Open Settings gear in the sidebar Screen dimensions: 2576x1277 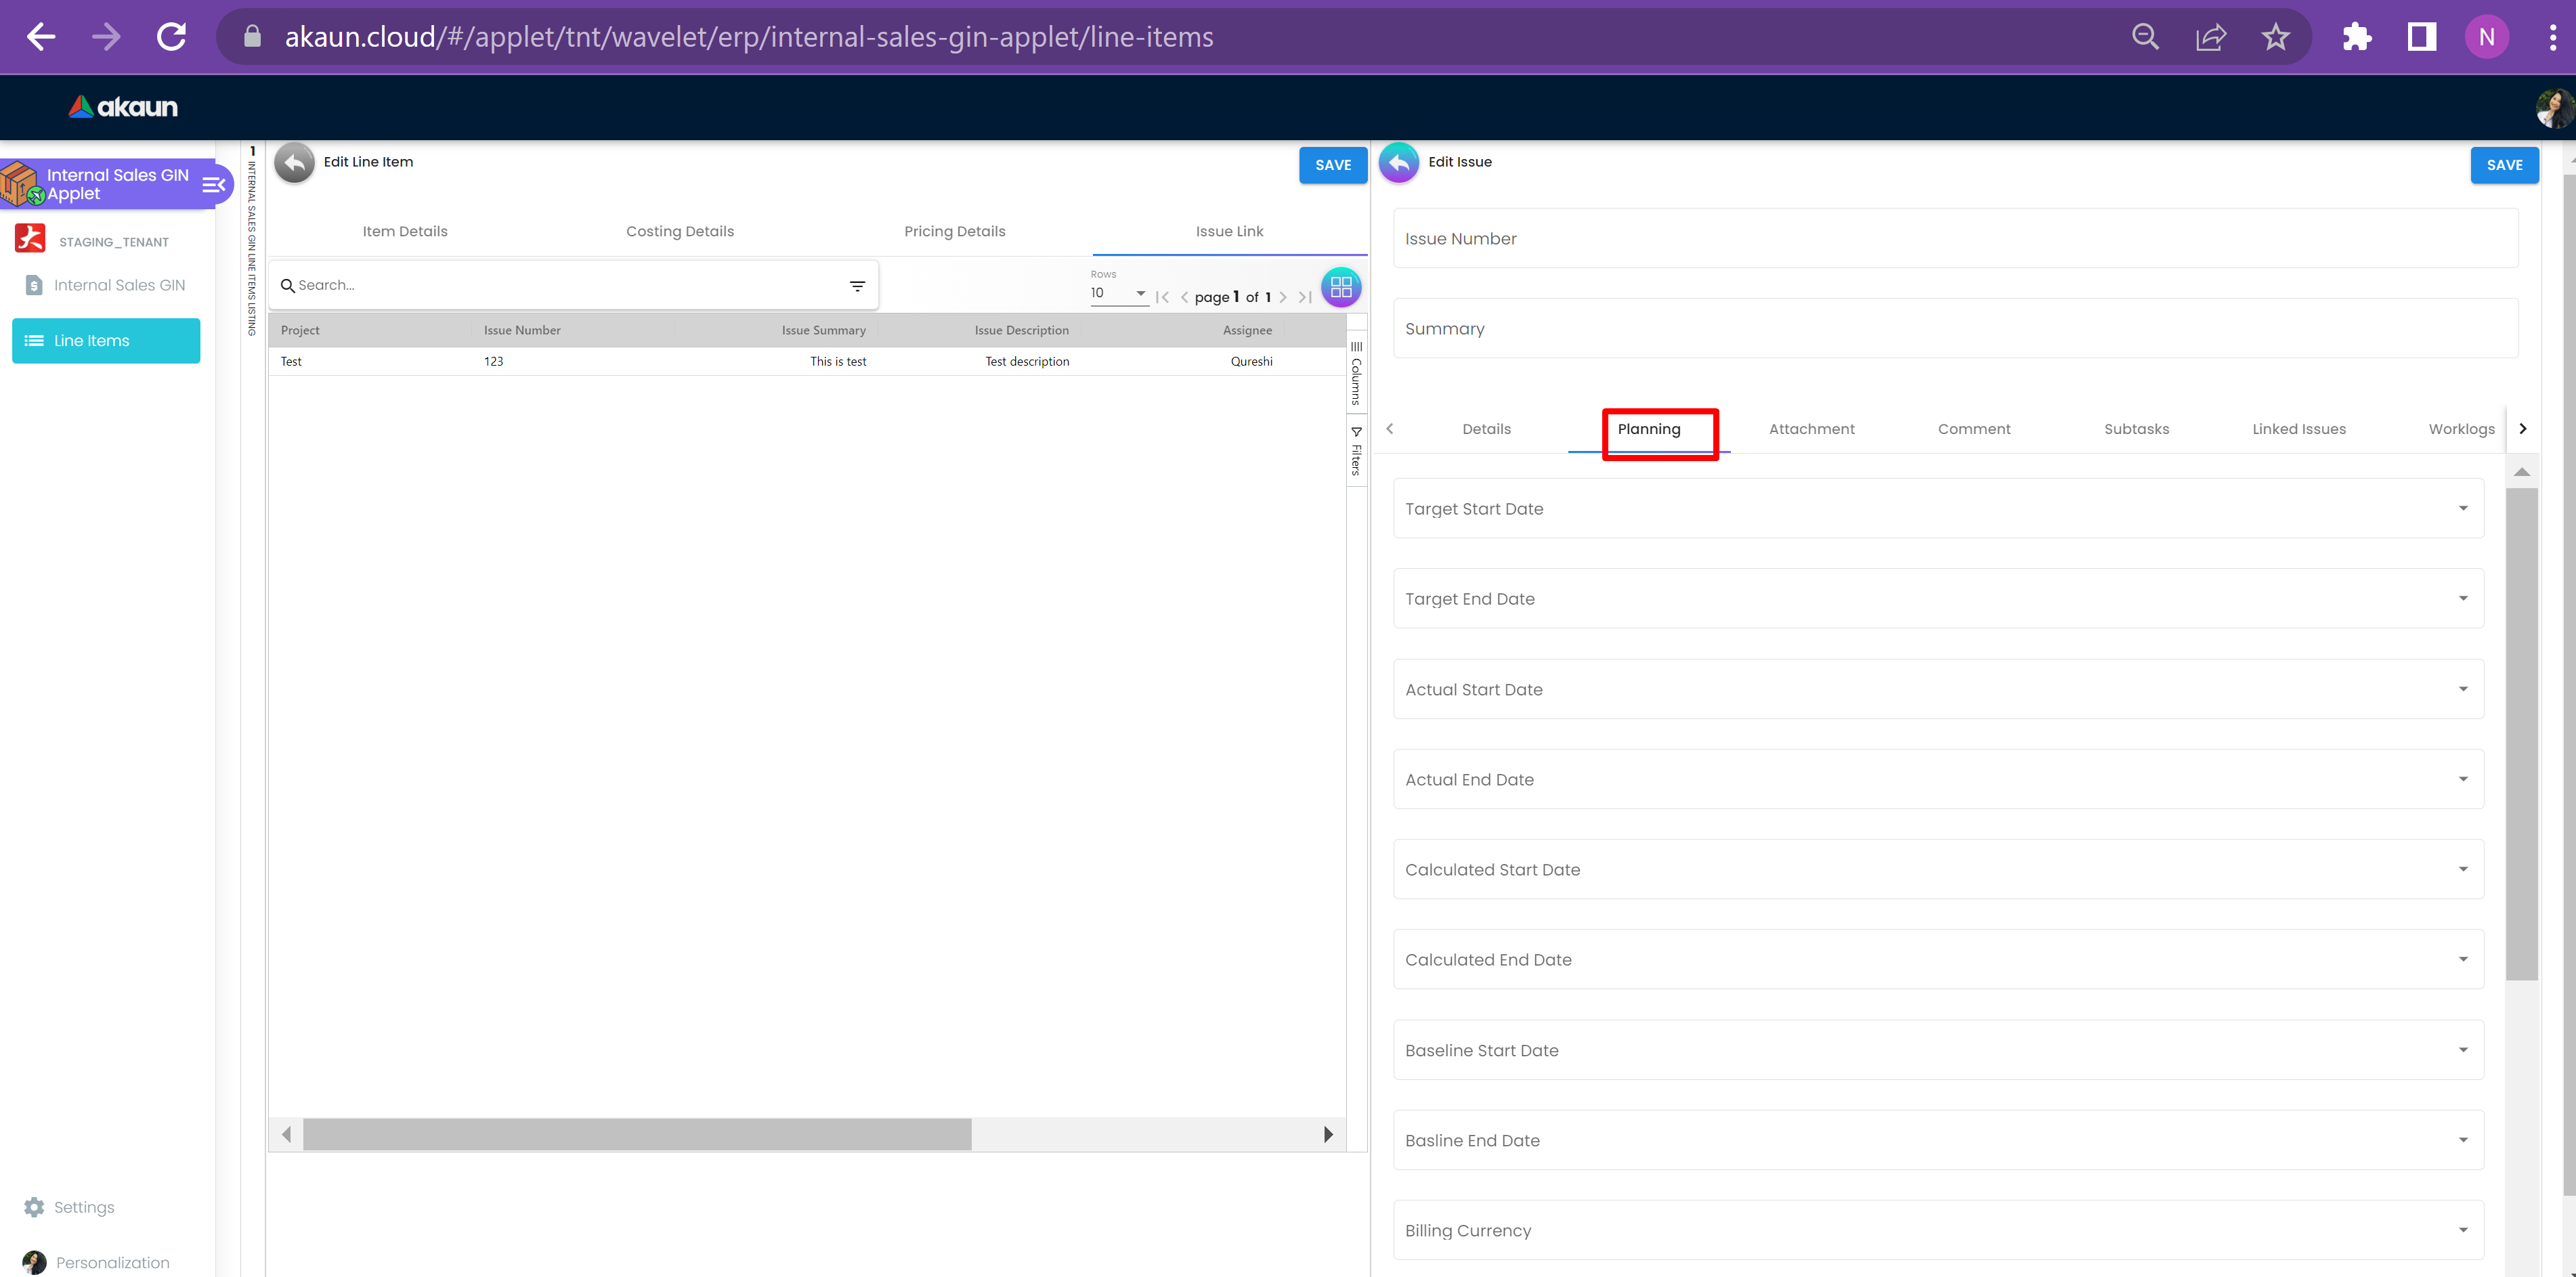click(34, 1207)
